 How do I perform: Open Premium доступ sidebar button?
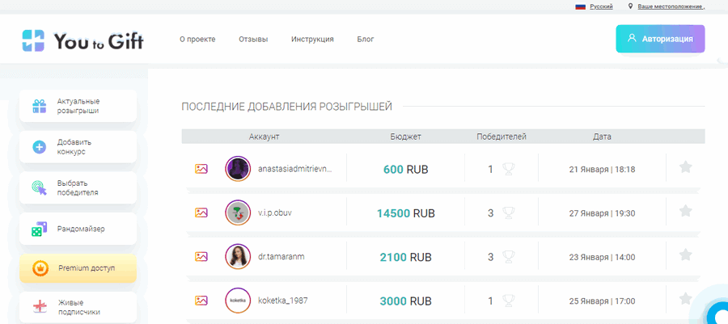point(78,268)
